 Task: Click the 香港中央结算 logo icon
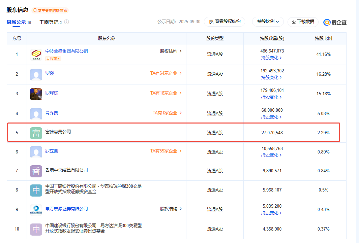[x=36, y=171]
